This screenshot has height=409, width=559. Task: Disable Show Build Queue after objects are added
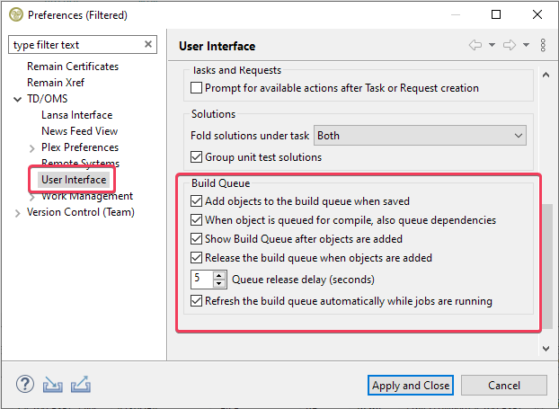pos(198,239)
